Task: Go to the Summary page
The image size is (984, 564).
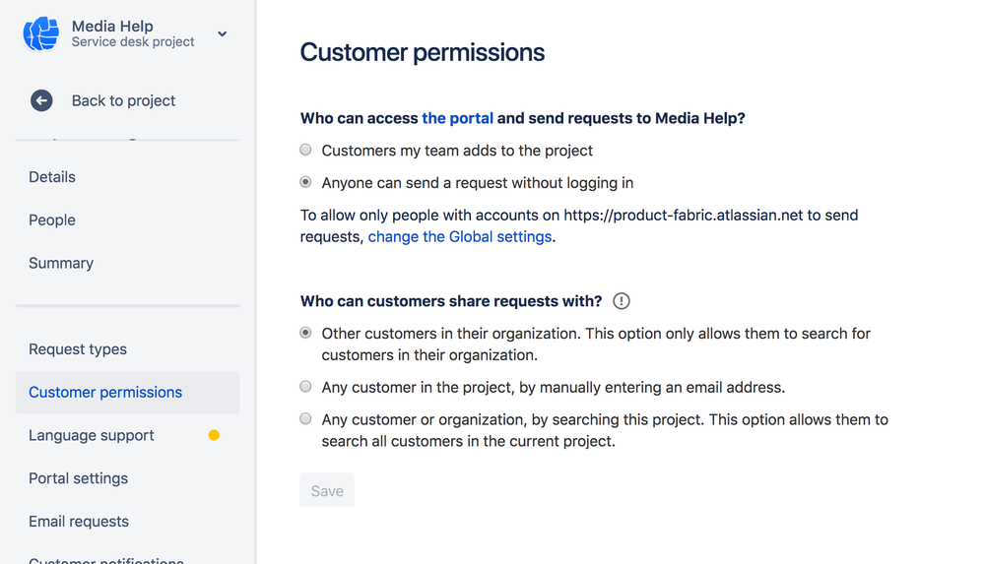Action: pyautogui.click(x=61, y=263)
